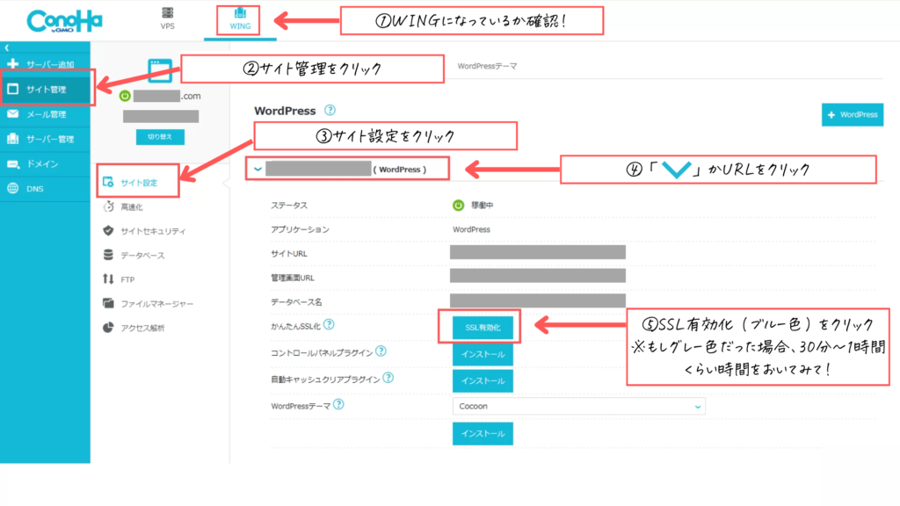Open ファイルマネージャー in the submenu

click(156, 303)
